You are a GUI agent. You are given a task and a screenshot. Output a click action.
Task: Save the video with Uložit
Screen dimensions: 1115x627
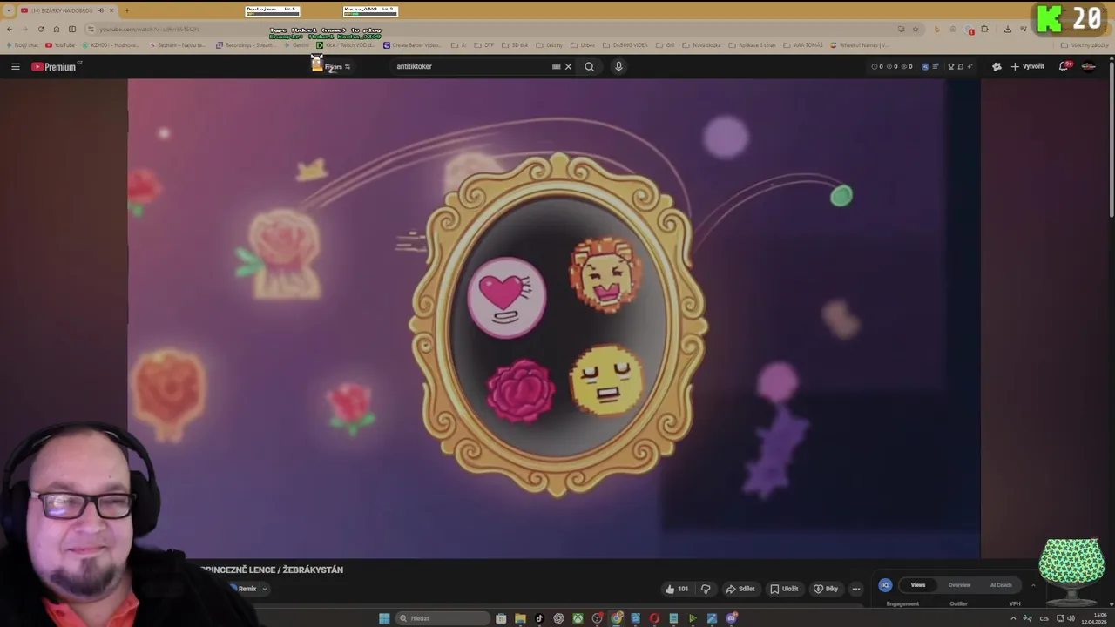(x=784, y=589)
